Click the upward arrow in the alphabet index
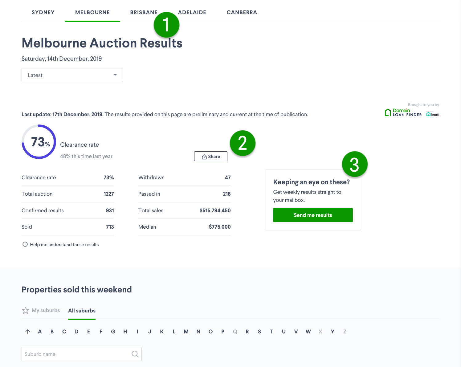Screen dimensions: 461x367 click(28, 331)
